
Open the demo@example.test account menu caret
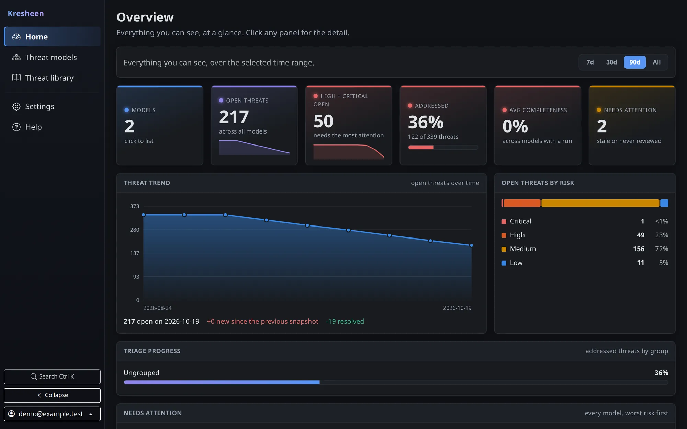(91, 414)
